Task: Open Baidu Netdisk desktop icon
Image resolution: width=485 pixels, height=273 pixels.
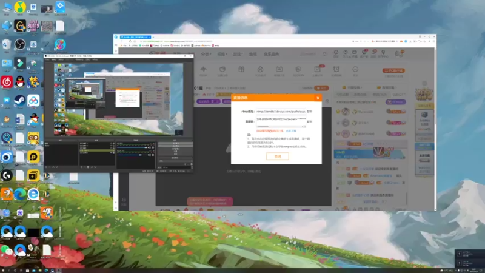Action: click(33, 101)
